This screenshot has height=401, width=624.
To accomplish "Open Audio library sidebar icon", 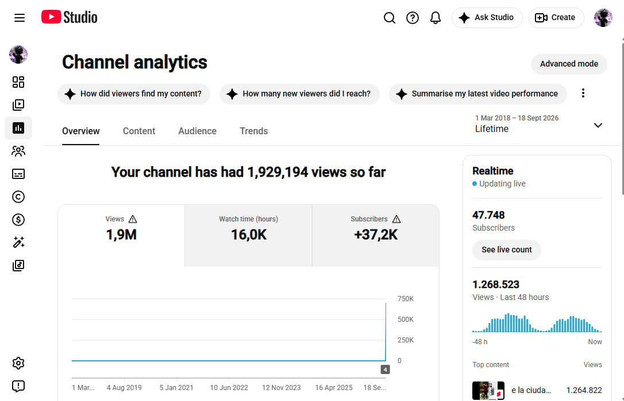I will coord(18,266).
